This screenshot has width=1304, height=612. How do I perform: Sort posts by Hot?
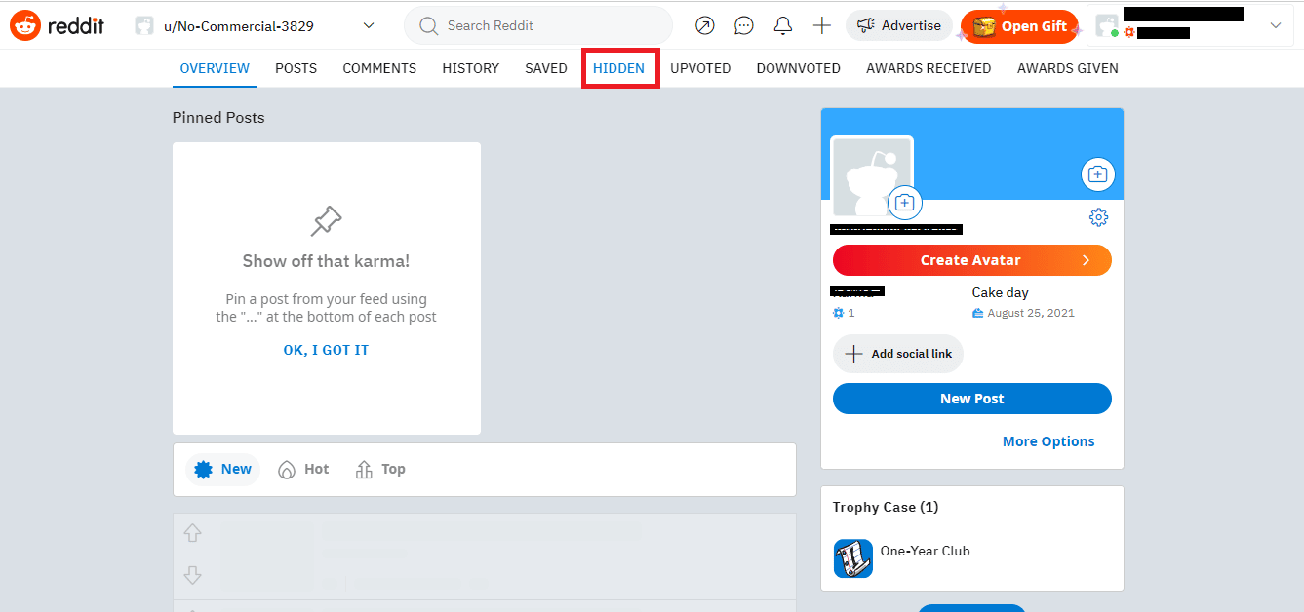(303, 469)
